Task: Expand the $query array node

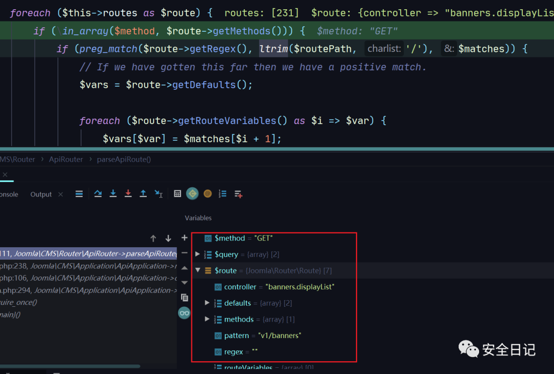Action: pyautogui.click(x=198, y=254)
